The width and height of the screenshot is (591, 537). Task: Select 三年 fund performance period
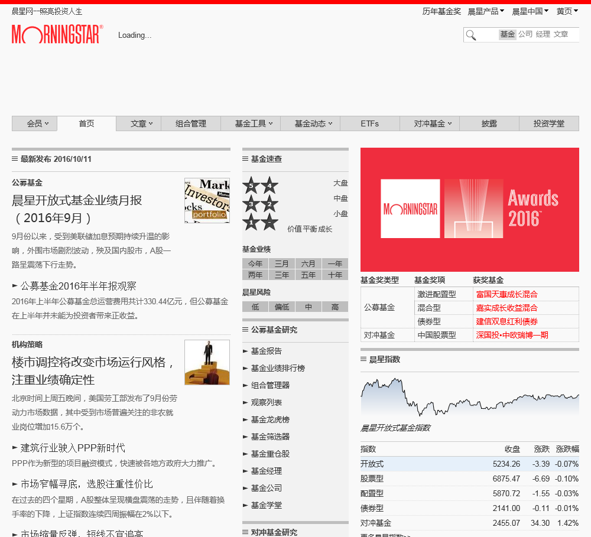[282, 275]
